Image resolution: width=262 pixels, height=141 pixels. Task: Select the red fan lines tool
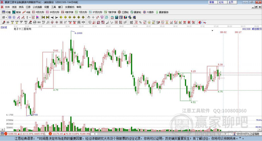click(94, 22)
